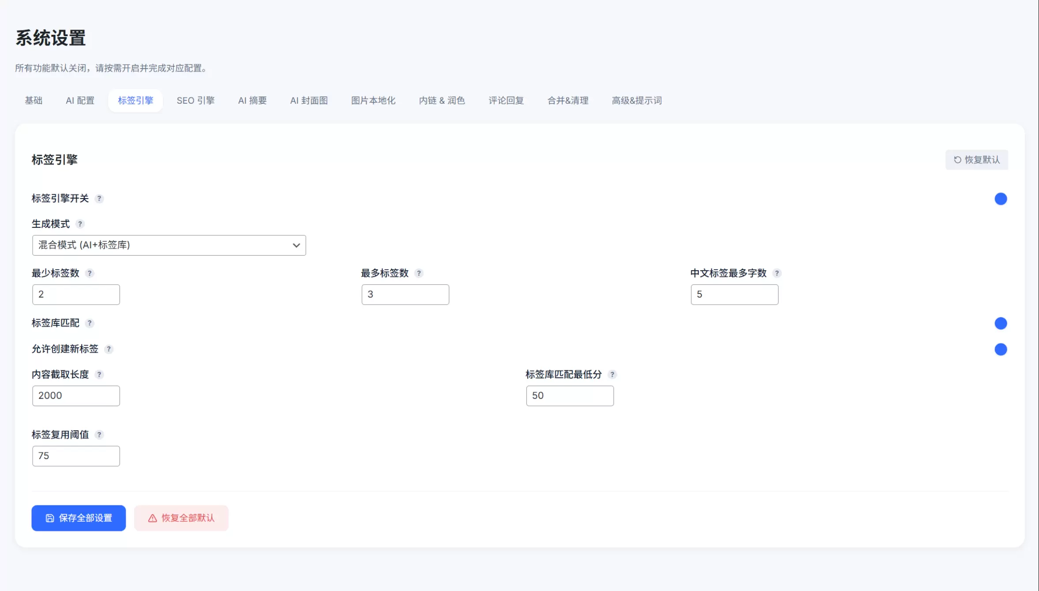
Task: Open the 生成模式 dropdown
Action: pyautogui.click(x=169, y=245)
